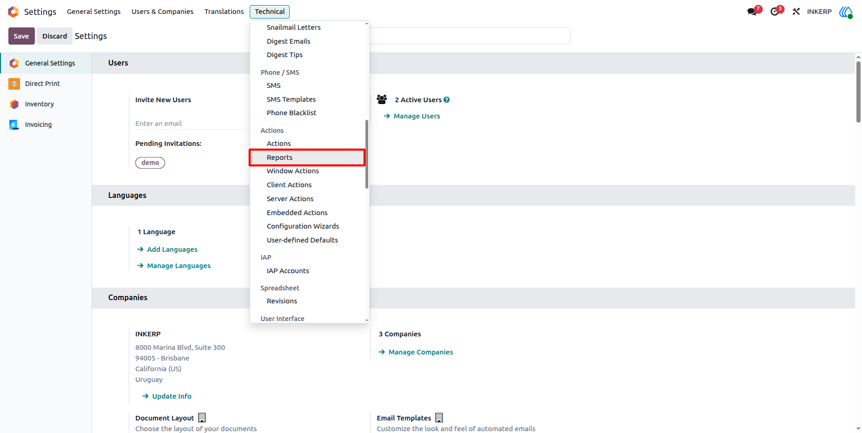Follow the Manage Users link
The height and width of the screenshot is (433, 862).
click(412, 116)
